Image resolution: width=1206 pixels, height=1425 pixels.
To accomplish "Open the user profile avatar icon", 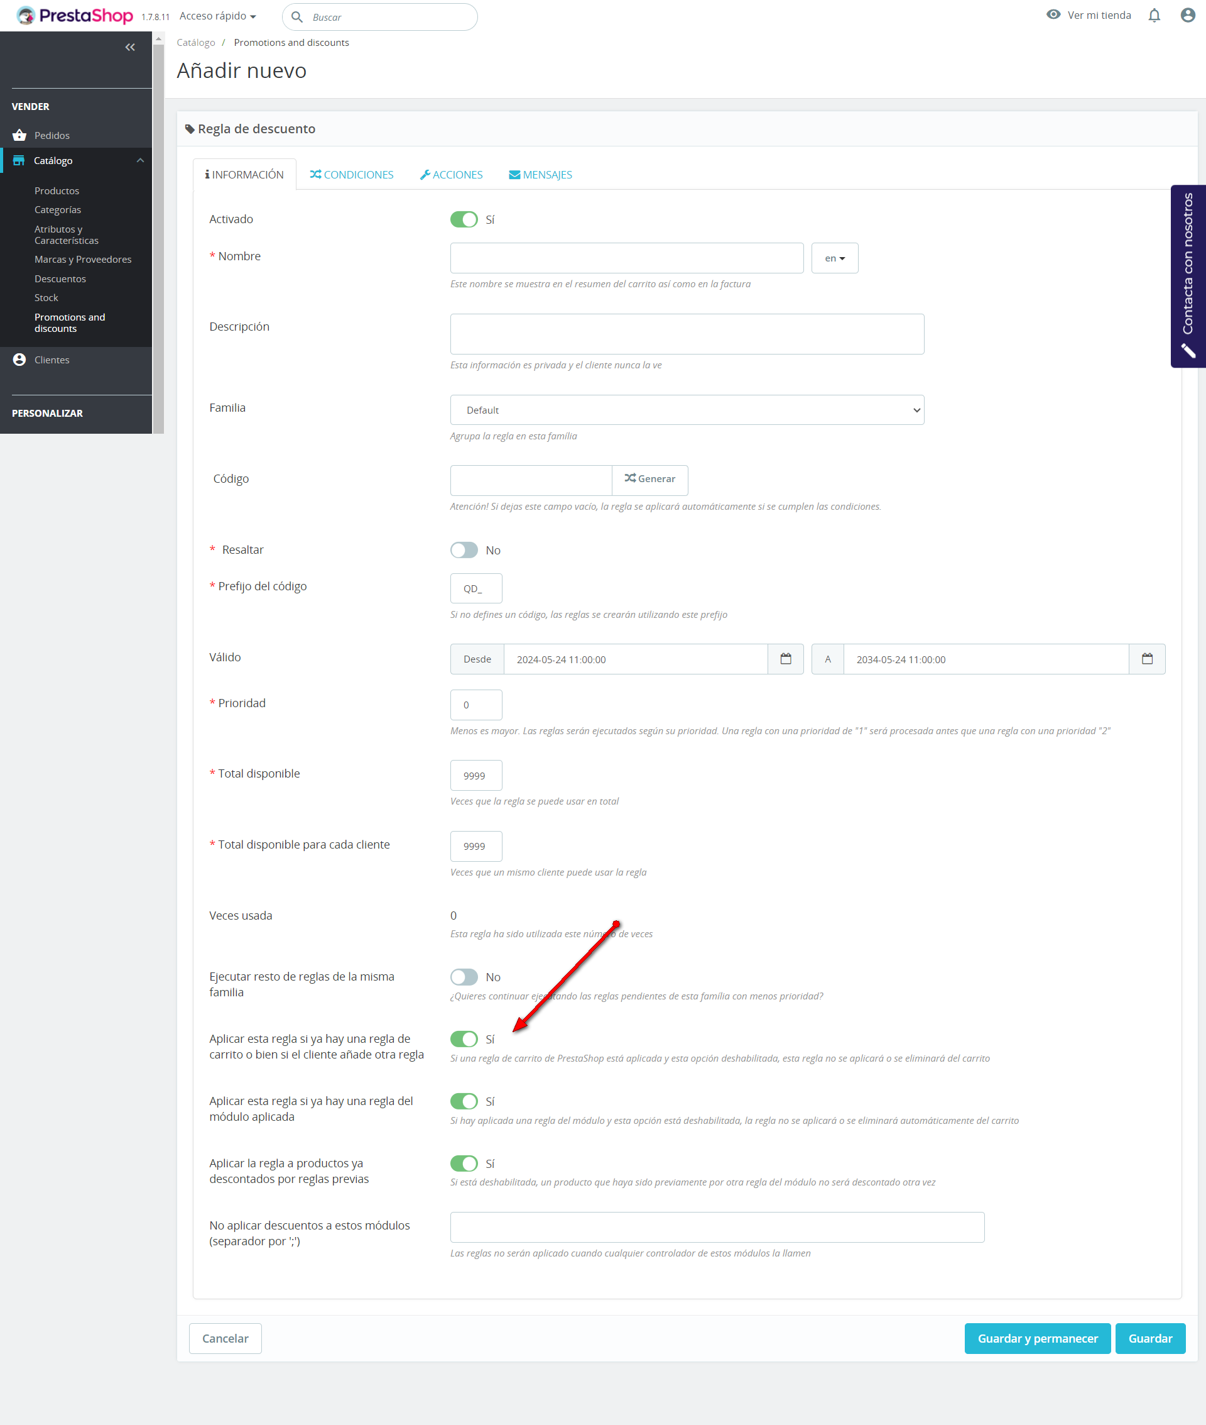I will [x=1188, y=16].
